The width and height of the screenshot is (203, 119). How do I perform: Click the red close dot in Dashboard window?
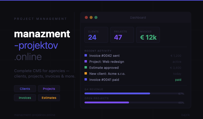point(86,17)
